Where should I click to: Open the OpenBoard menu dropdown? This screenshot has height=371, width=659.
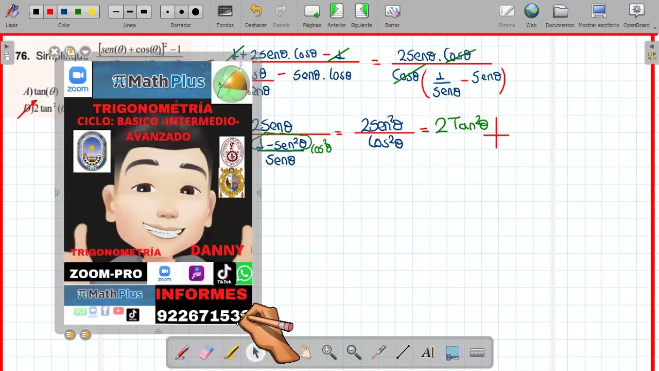(637, 15)
